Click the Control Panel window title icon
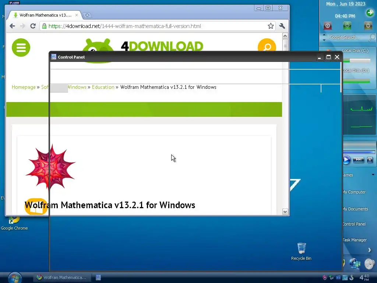 (x=54, y=57)
